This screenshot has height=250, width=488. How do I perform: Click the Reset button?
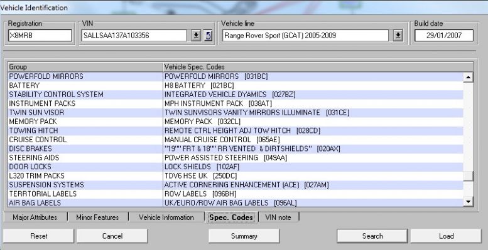[x=38, y=236]
